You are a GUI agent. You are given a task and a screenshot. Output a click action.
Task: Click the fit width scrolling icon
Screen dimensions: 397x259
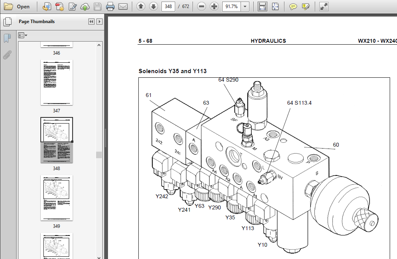[262, 7]
